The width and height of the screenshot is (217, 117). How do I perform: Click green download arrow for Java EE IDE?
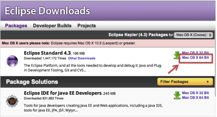click(177, 95)
